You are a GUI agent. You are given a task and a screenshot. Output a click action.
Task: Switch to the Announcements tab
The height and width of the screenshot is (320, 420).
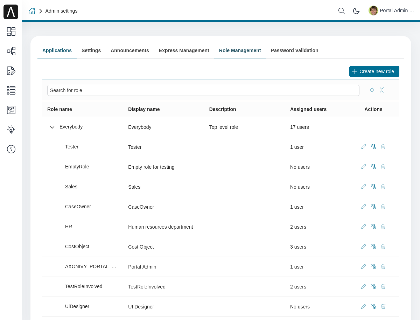(130, 50)
